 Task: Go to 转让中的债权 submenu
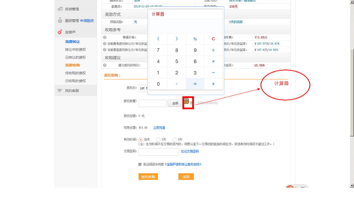pos(76,50)
